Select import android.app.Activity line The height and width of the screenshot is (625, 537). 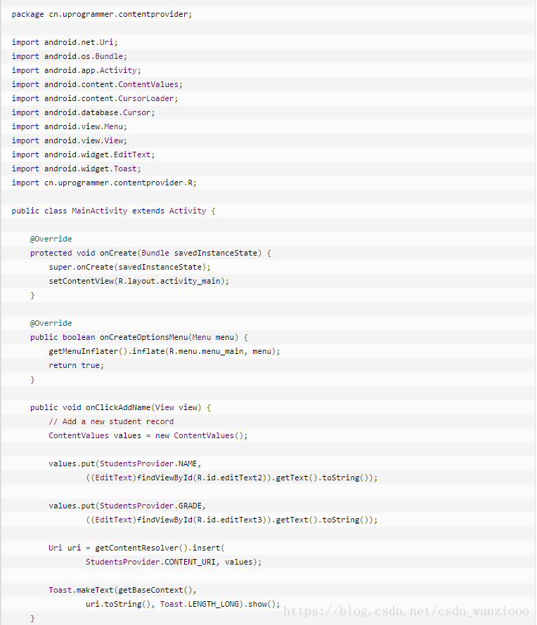point(76,70)
